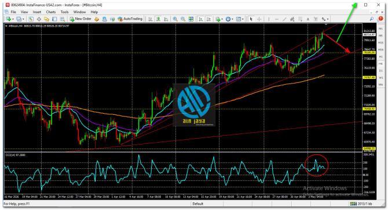Toggle the Data Window crosshair icon
This screenshot has width=388, height=210.
pyautogui.click(x=39, y=19)
